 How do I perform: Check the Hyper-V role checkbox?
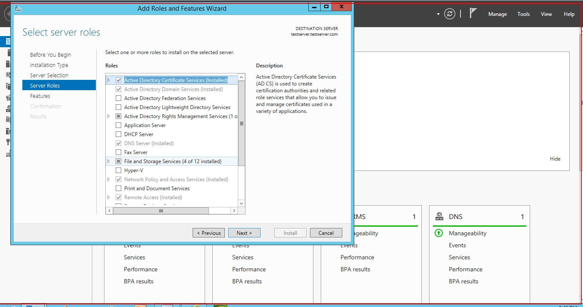[x=119, y=170]
